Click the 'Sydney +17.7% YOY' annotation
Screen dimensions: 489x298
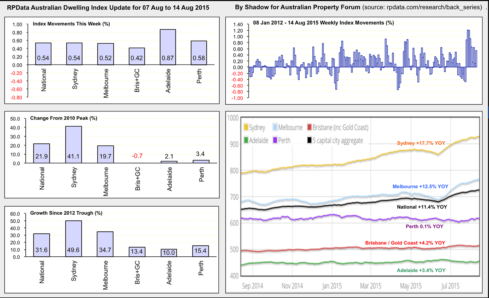(x=421, y=143)
